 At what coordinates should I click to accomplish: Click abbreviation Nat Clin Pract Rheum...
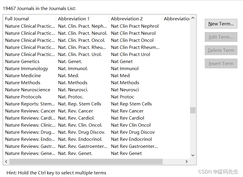point(135,47)
